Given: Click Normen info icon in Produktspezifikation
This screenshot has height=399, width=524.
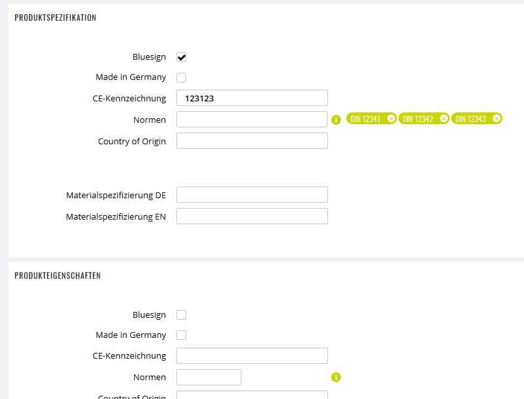Looking at the screenshot, I should [336, 120].
